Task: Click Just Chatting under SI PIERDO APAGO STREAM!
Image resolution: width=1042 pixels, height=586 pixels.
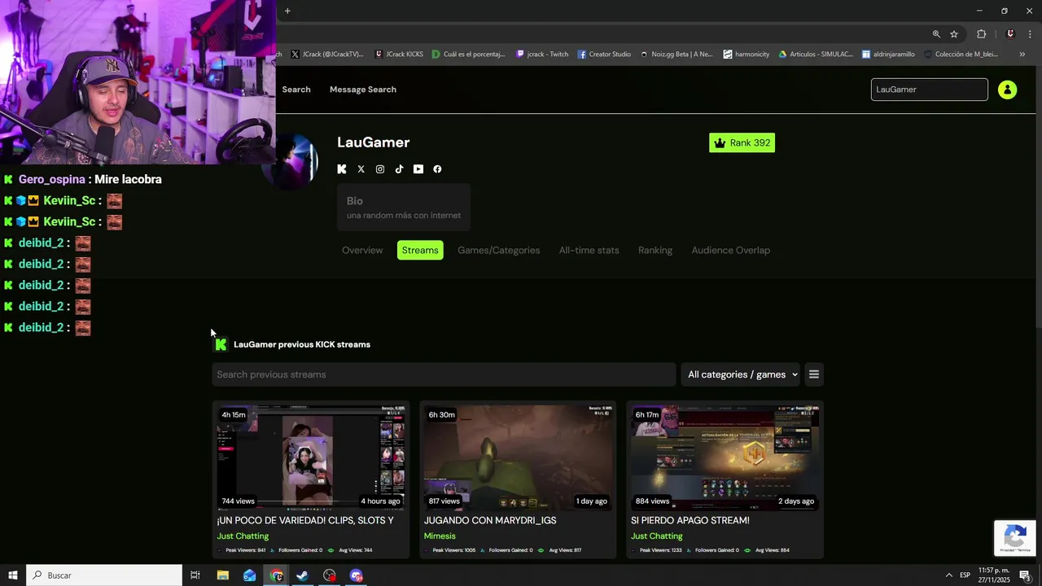Action: tap(656, 536)
